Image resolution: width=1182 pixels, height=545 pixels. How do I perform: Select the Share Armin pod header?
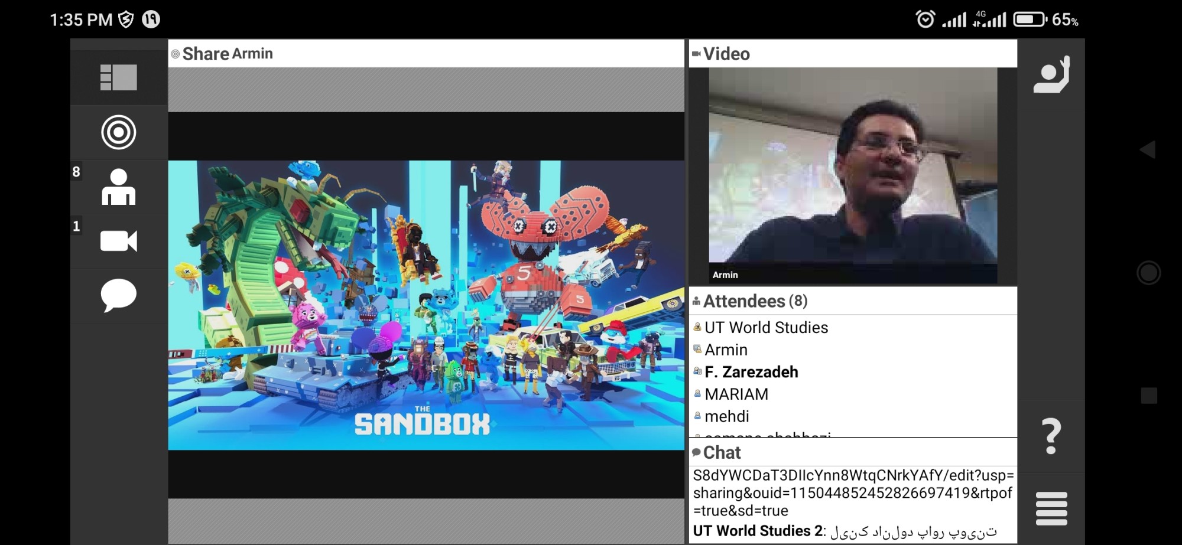(426, 54)
